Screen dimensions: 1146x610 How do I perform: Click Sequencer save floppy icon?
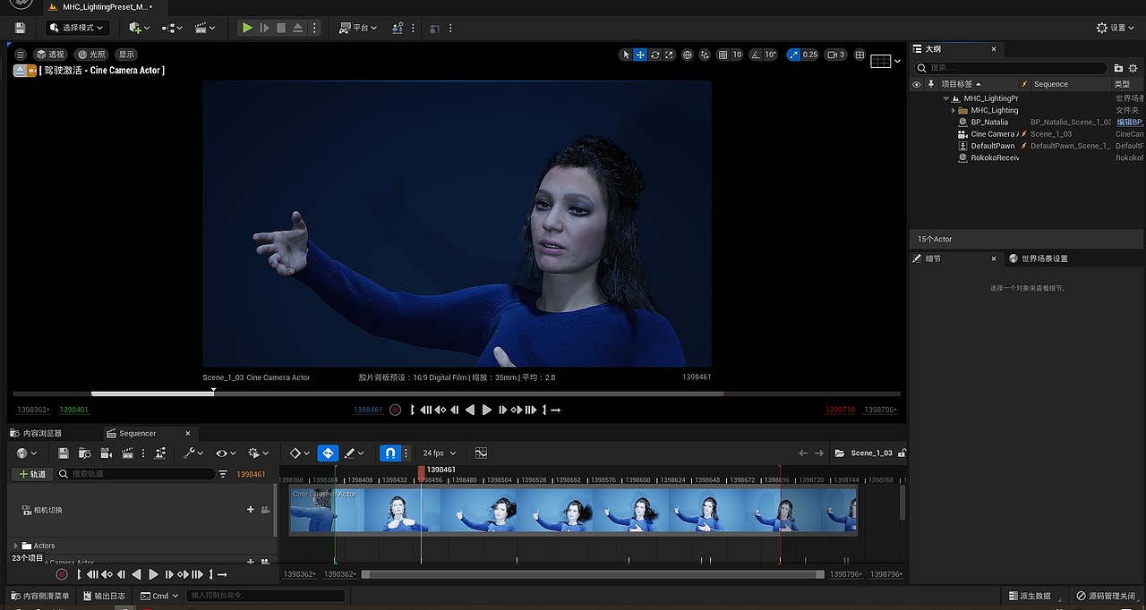coord(63,453)
